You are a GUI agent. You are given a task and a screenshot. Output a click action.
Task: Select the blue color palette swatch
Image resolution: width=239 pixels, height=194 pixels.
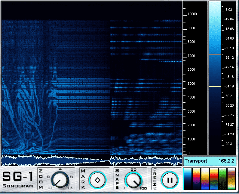(x=188, y=179)
